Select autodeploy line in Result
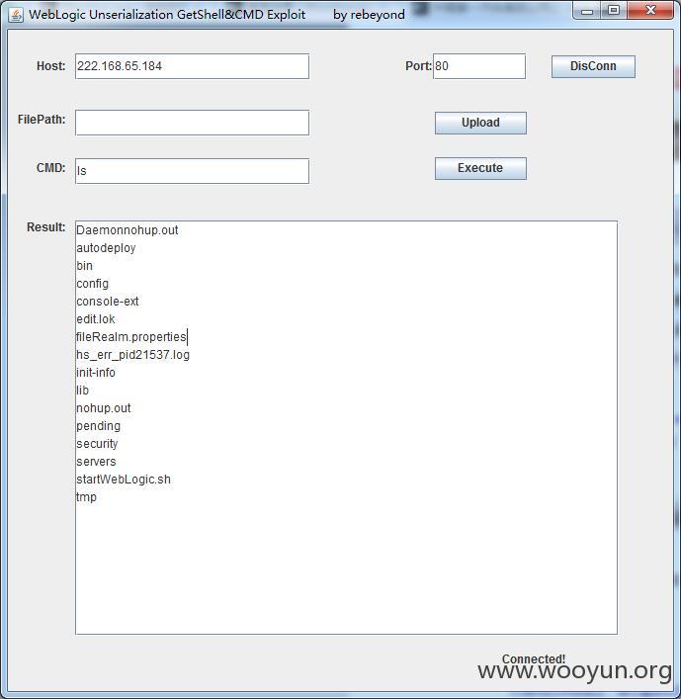Viewport: 681px width, 699px height. point(106,248)
